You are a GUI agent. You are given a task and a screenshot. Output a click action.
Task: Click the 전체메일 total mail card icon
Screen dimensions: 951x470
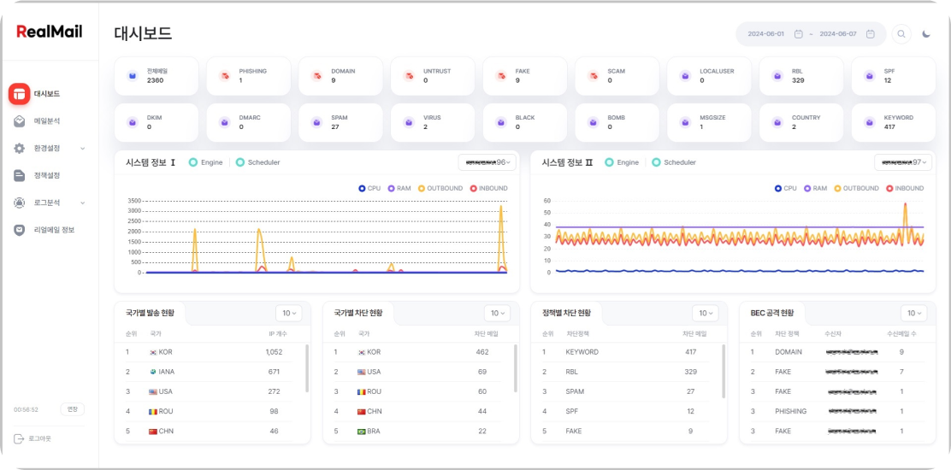132,76
